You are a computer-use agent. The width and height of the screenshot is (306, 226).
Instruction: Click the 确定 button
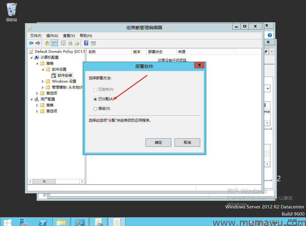click(x=158, y=143)
